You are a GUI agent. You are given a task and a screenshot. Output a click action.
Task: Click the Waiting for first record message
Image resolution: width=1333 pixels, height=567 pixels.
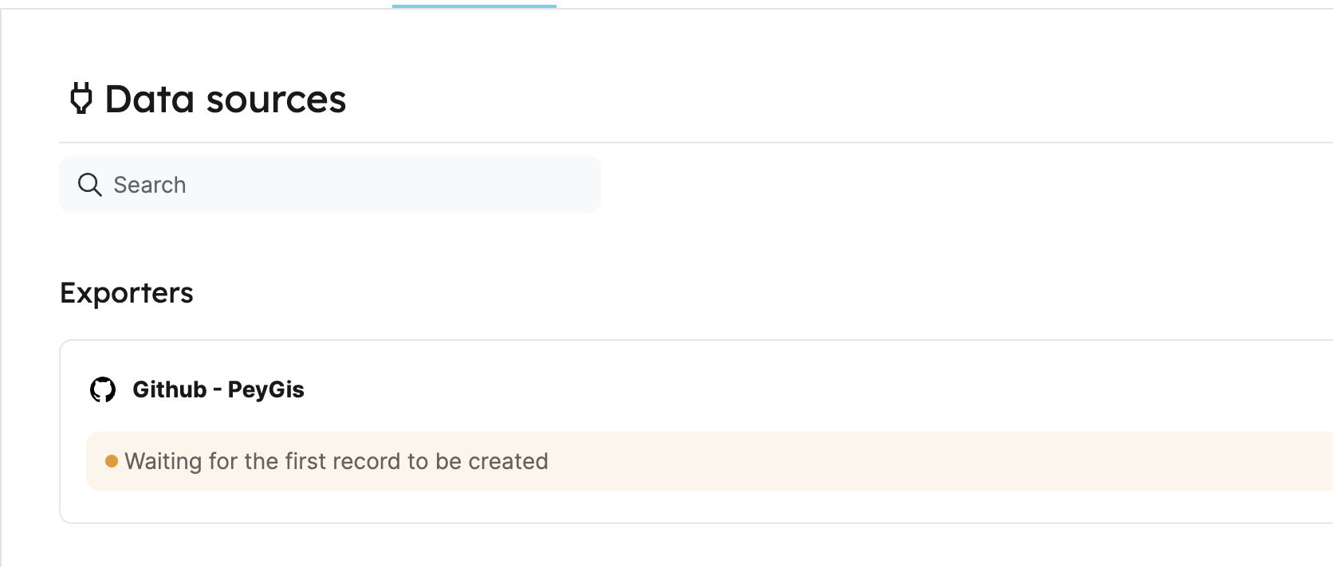point(336,461)
